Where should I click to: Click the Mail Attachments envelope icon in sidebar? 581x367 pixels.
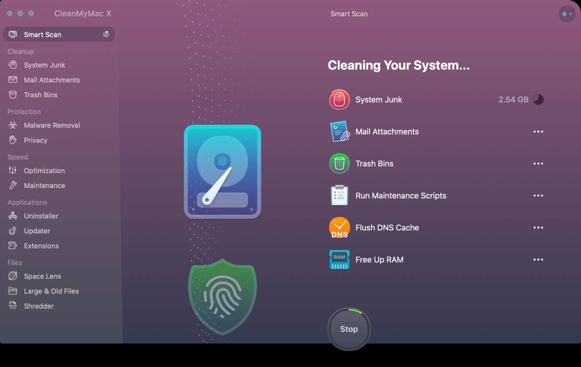tap(13, 80)
